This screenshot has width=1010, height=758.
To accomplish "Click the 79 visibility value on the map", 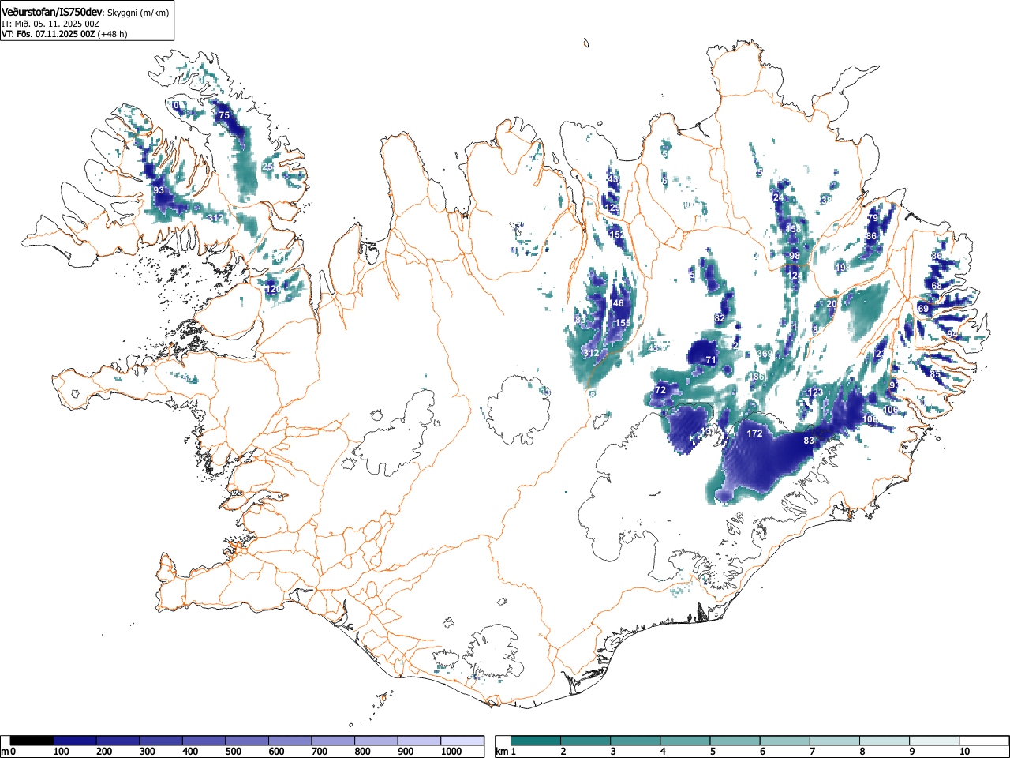I will 873,218.
